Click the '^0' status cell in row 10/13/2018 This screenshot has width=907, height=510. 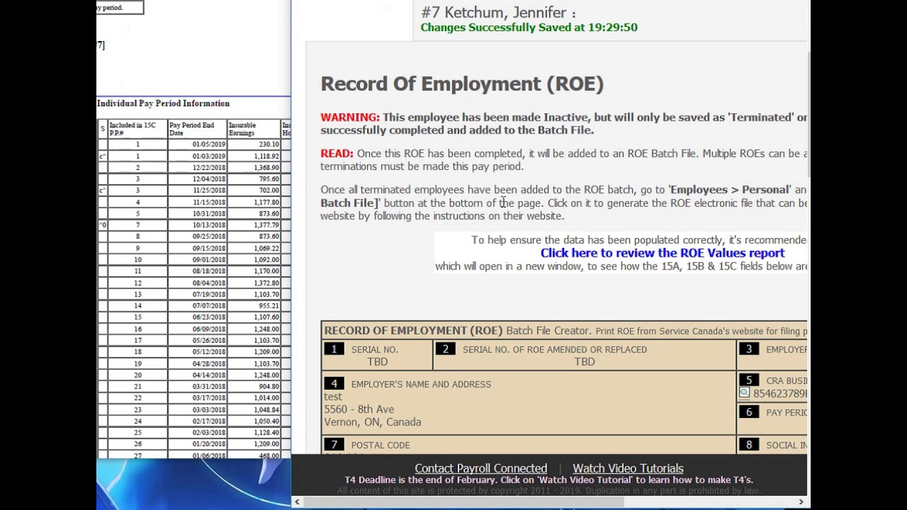tap(102, 225)
